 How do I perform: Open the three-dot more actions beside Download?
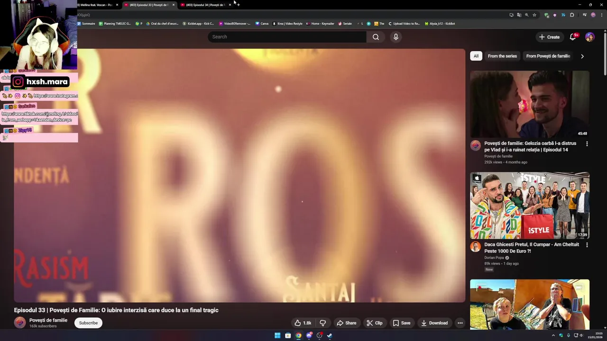[460, 323]
